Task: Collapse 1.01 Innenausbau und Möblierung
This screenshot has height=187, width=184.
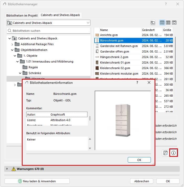Action: [18, 62]
